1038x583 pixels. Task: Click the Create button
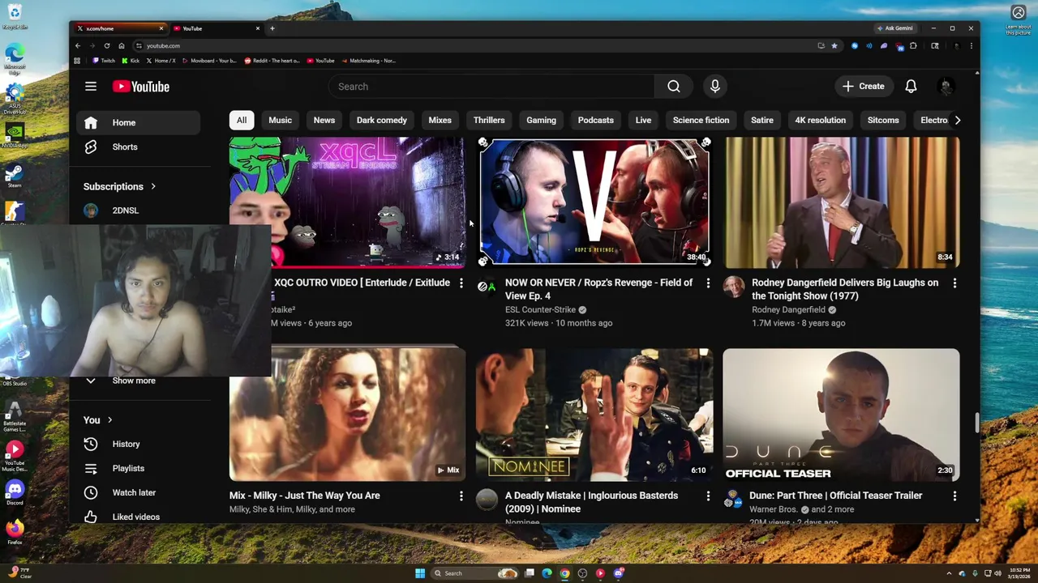864,87
